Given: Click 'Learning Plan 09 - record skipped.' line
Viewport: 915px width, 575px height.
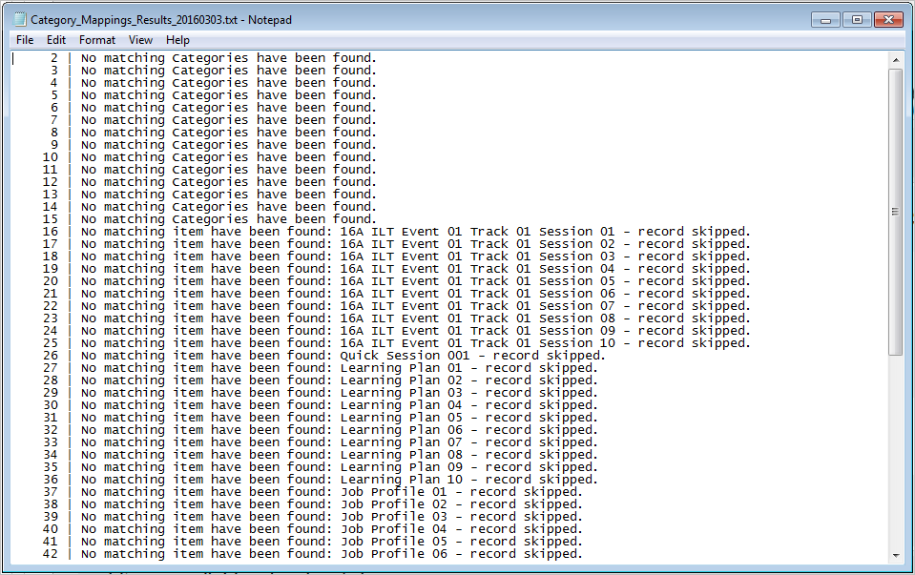Looking at the screenshot, I should pos(321,467).
